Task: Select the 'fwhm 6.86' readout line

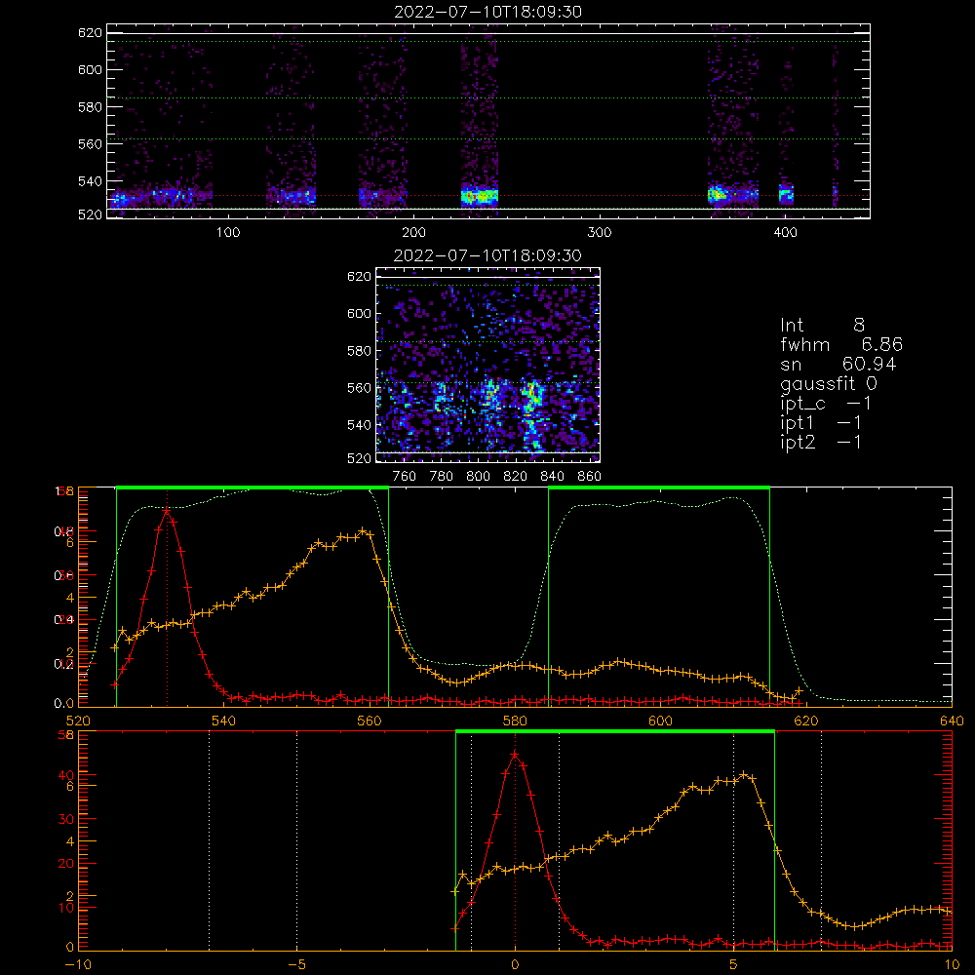Action: click(x=841, y=344)
